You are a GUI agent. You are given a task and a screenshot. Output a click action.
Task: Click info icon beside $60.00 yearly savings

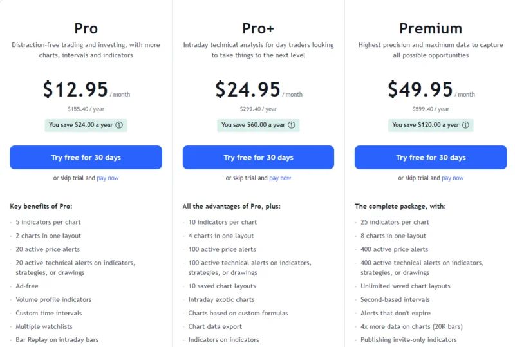click(x=292, y=125)
